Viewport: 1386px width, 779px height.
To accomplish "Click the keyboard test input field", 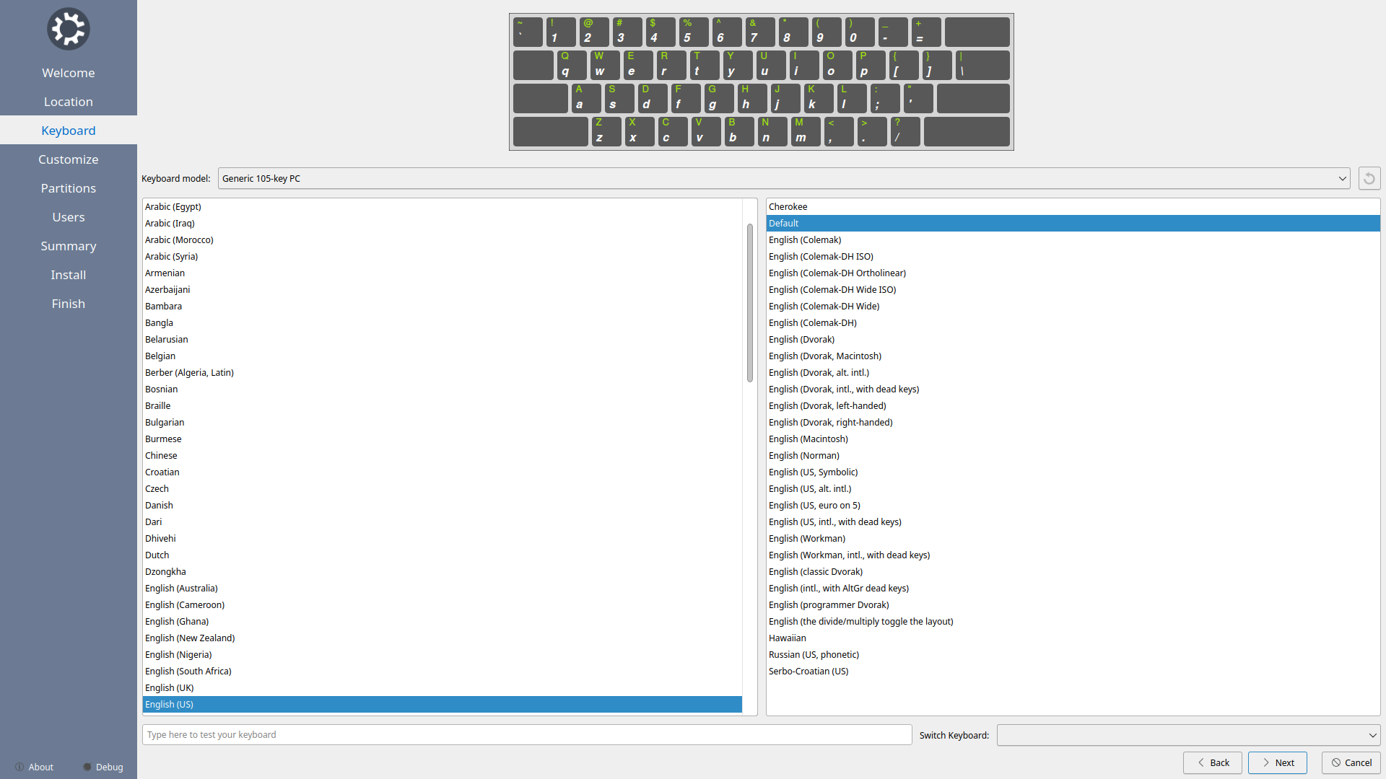I will point(527,734).
